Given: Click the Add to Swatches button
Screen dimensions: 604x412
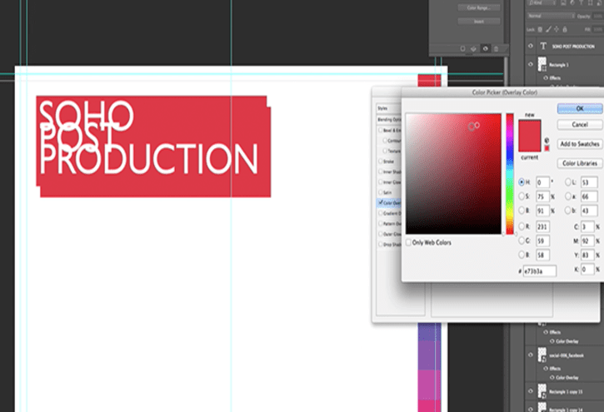Looking at the screenshot, I should pyautogui.click(x=580, y=145).
